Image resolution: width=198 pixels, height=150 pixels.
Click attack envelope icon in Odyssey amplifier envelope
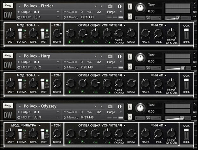(71, 142)
